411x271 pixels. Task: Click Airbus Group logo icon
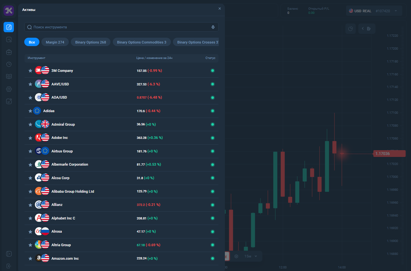coord(38,151)
